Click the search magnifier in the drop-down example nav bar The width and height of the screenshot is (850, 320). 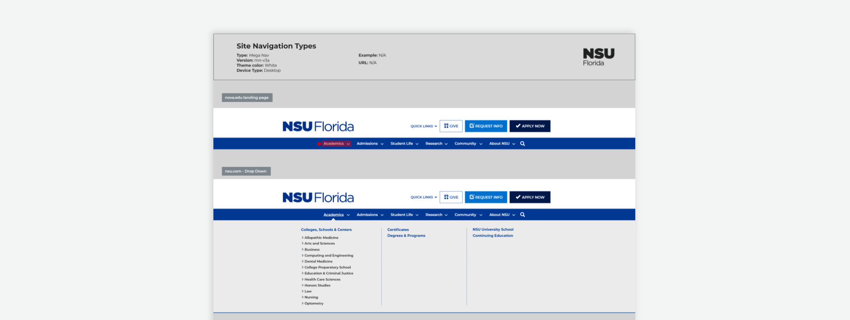[x=522, y=215]
